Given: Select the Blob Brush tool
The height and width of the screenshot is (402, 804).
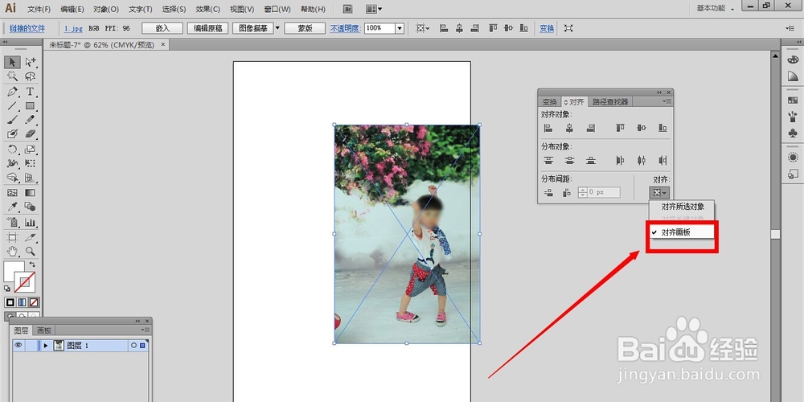Looking at the screenshot, I should tap(12, 133).
